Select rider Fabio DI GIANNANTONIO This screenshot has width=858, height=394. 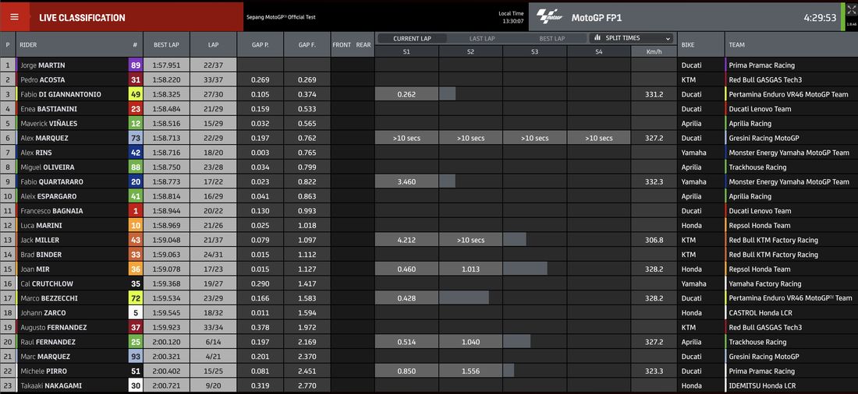61,94
